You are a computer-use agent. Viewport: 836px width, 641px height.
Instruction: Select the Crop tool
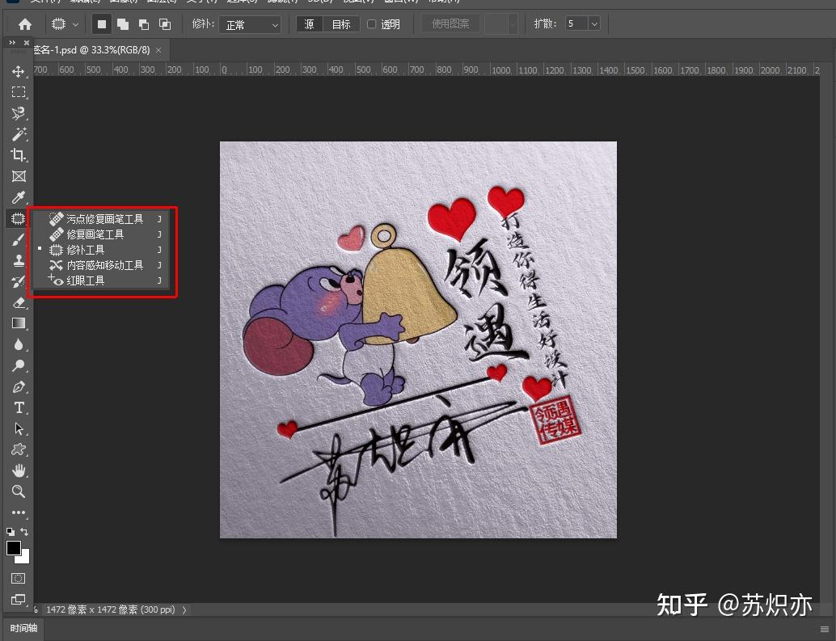18,155
